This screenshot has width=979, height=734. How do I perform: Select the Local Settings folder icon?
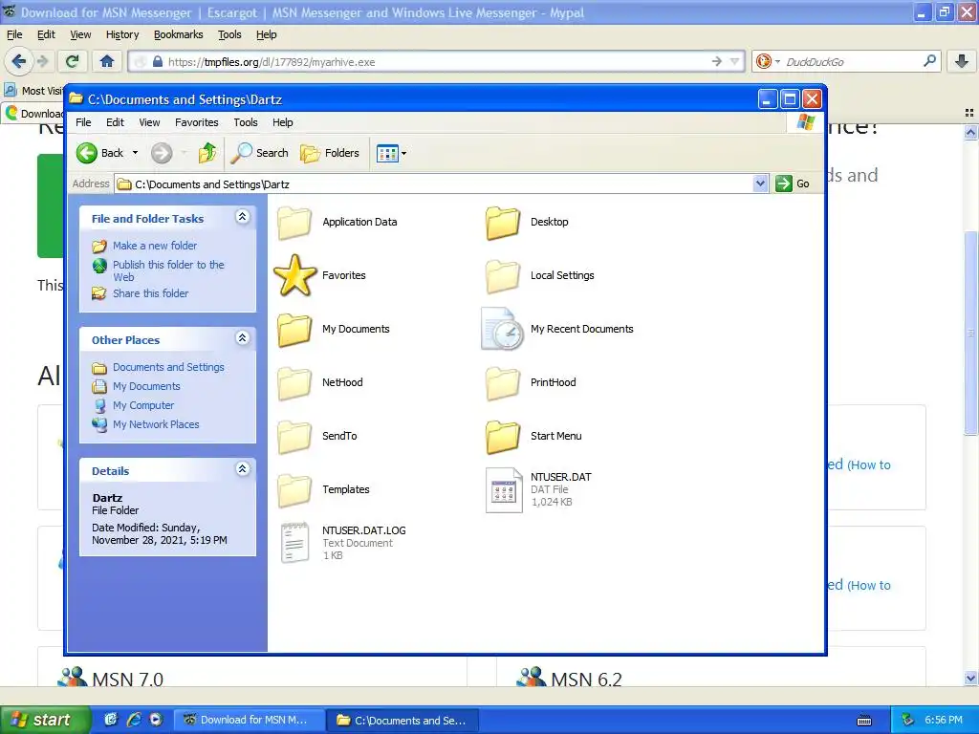point(503,276)
